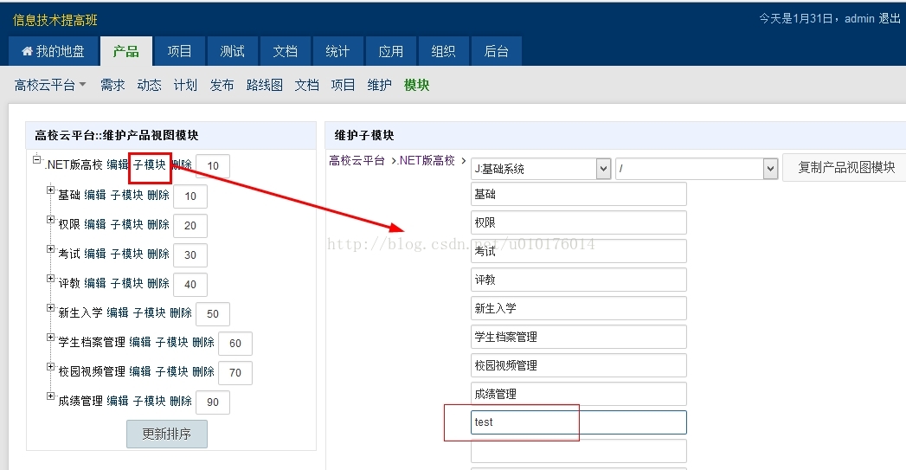This screenshot has width=906, height=470.
Task: Open the 组织 tab
Action: 443,51
